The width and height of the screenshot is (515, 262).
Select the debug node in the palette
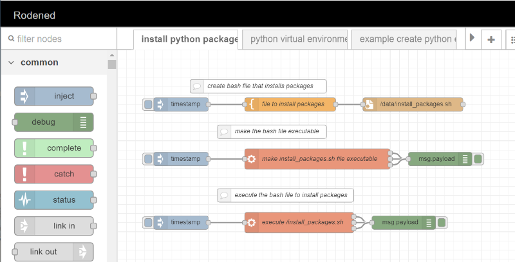[x=54, y=122]
